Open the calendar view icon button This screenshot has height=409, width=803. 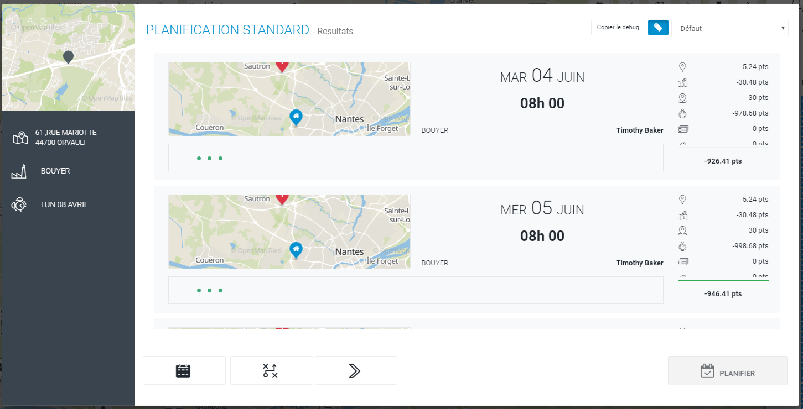[184, 371]
